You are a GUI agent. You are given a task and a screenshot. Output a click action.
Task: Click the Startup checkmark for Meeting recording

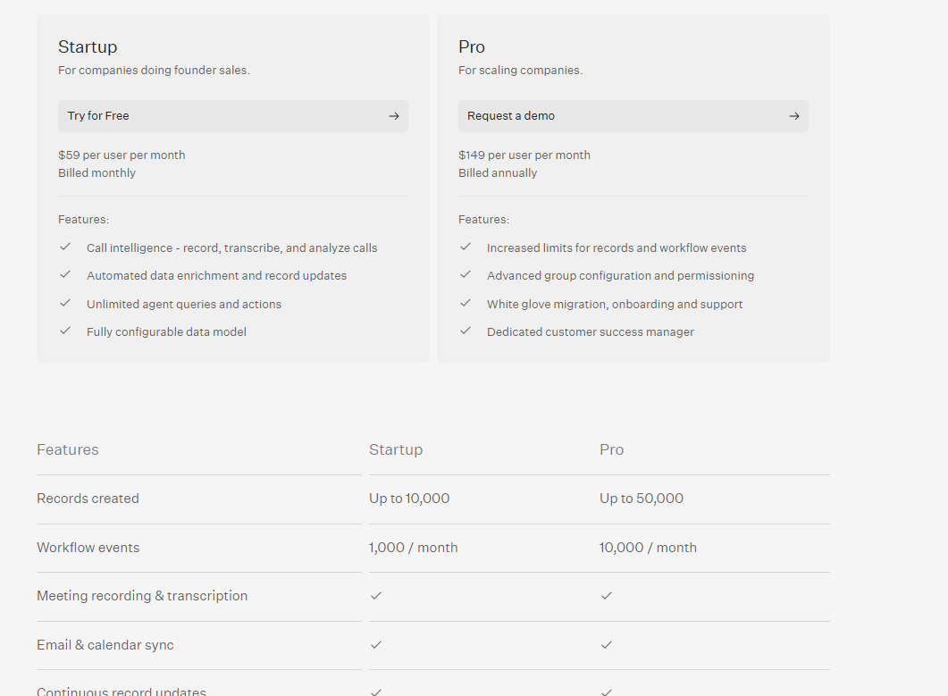click(x=376, y=595)
